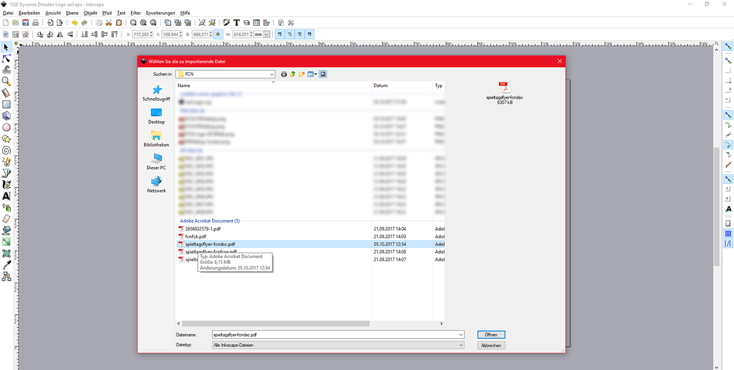This screenshot has height=370, width=734.
Task: Open Dieser PC location in sidebar
Action: pos(156,161)
